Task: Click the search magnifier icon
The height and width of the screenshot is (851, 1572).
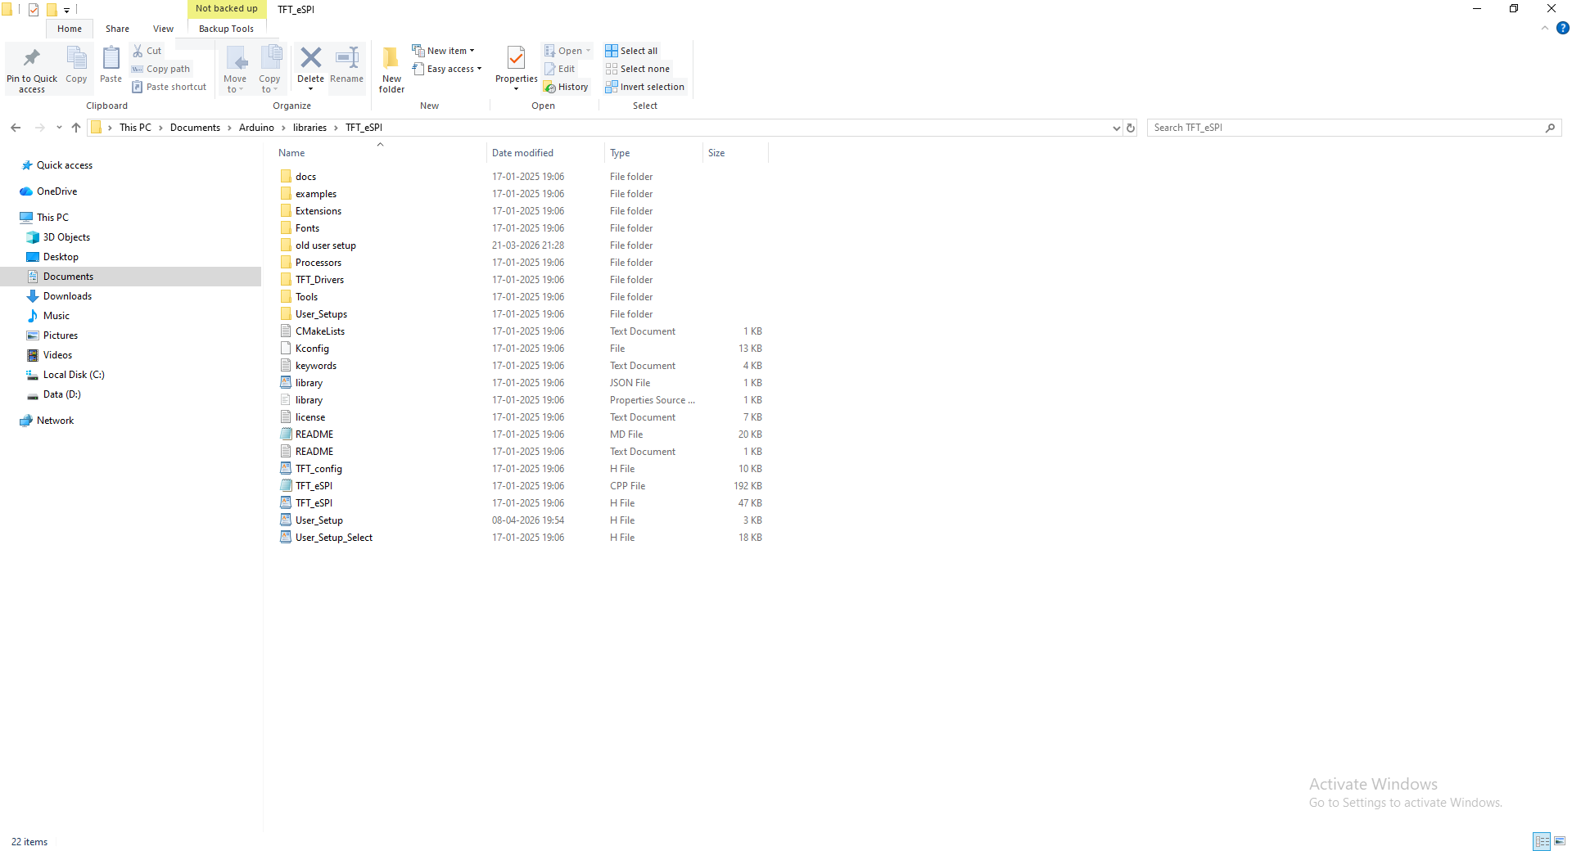Action: 1550,128
